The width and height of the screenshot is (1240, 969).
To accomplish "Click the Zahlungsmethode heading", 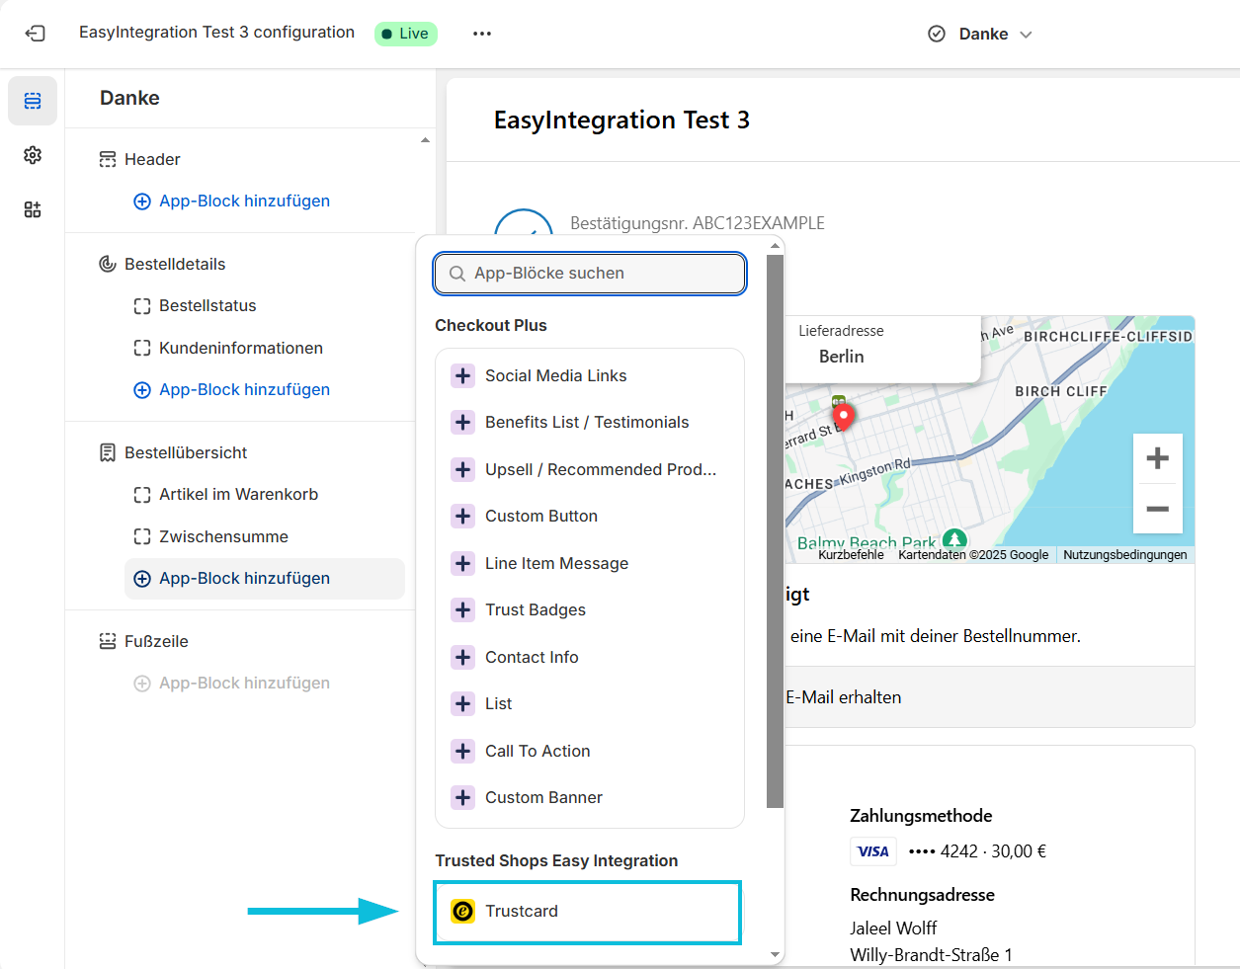I will coord(921,816).
